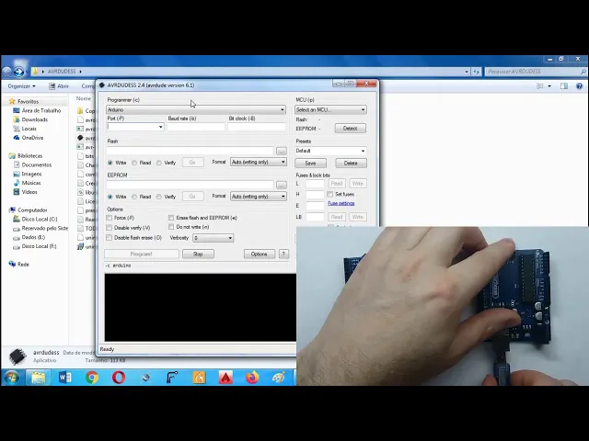Screen dimensions: 589x441
Task: Refresh the AVRDUDESS folder address bar
Action: [477, 72]
